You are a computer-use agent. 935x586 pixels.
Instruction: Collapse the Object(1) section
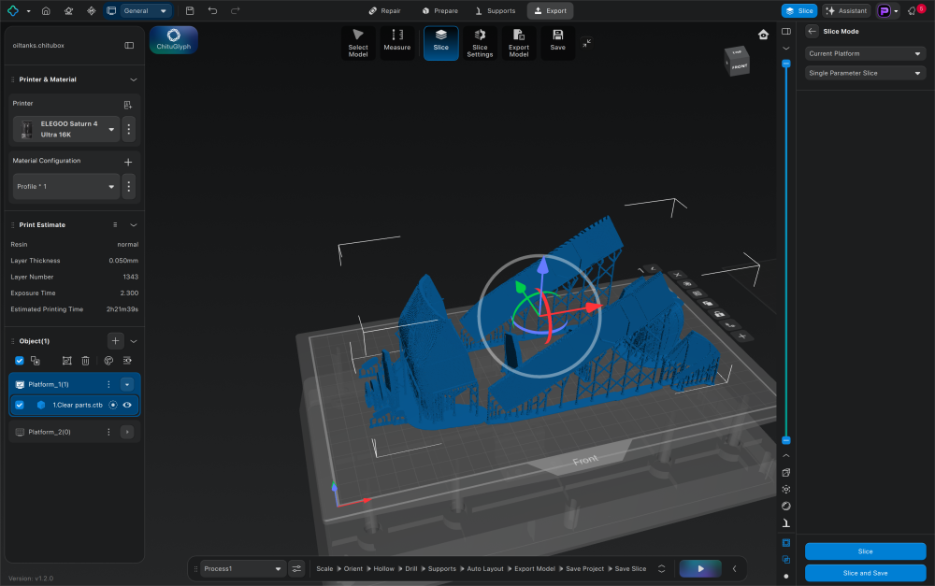coord(134,341)
